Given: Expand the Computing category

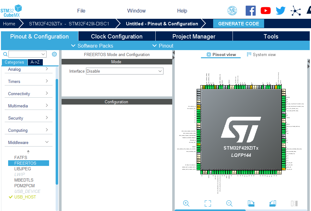Looking at the screenshot, I should click(28, 130).
